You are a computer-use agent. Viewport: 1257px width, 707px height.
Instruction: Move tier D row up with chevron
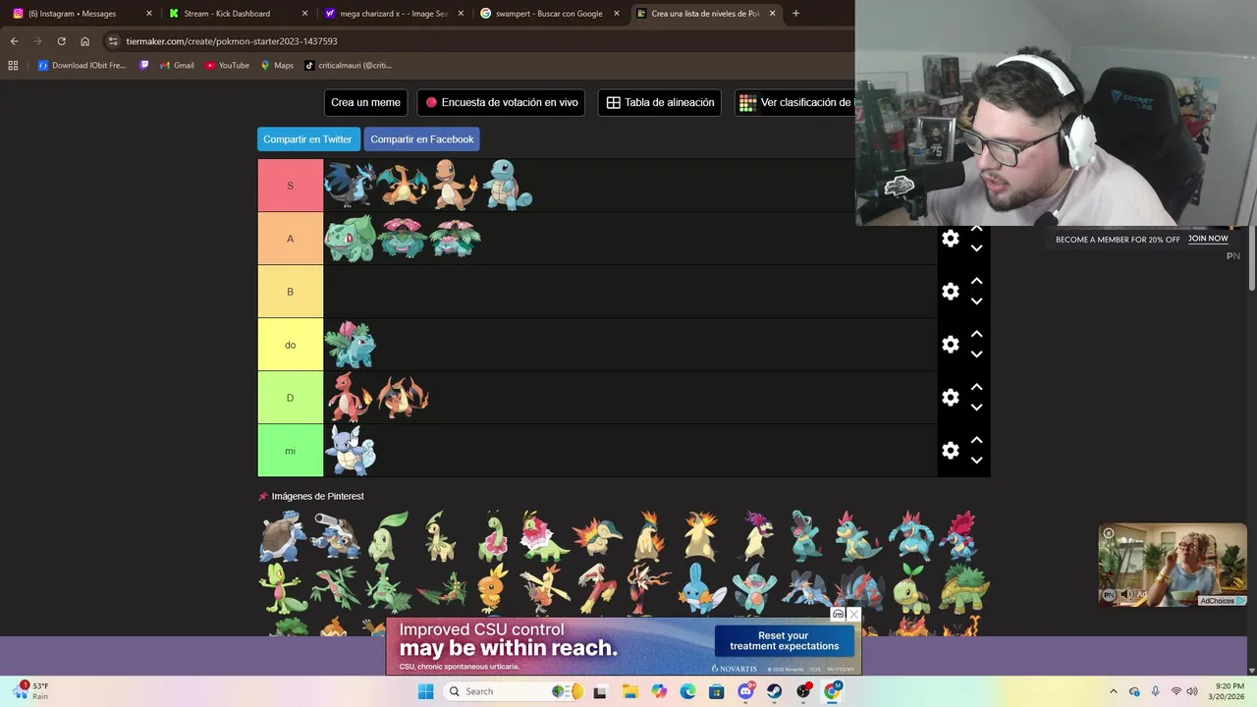pyautogui.click(x=976, y=387)
